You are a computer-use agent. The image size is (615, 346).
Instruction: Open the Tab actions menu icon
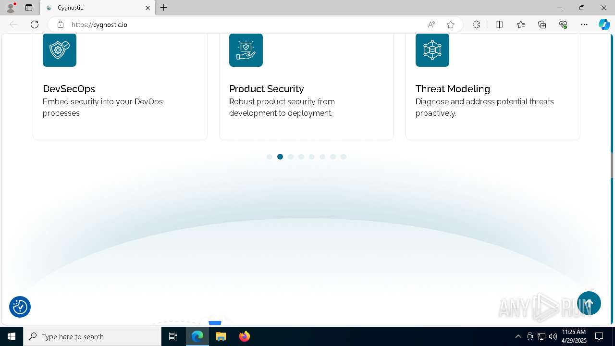click(x=29, y=8)
